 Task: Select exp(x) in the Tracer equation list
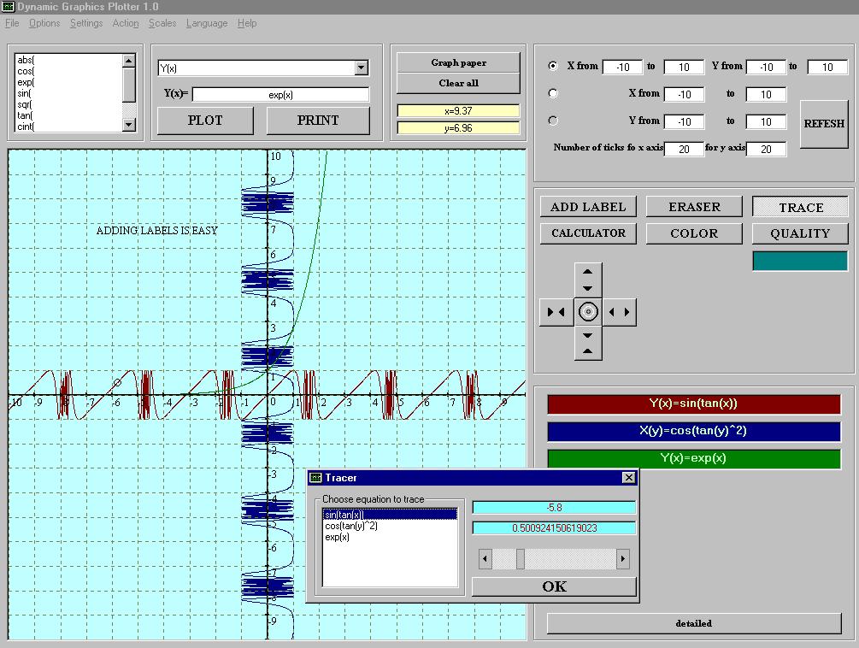pos(338,538)
